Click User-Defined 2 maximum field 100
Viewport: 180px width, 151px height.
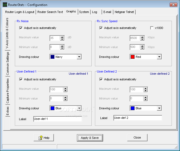pos(137,90)
